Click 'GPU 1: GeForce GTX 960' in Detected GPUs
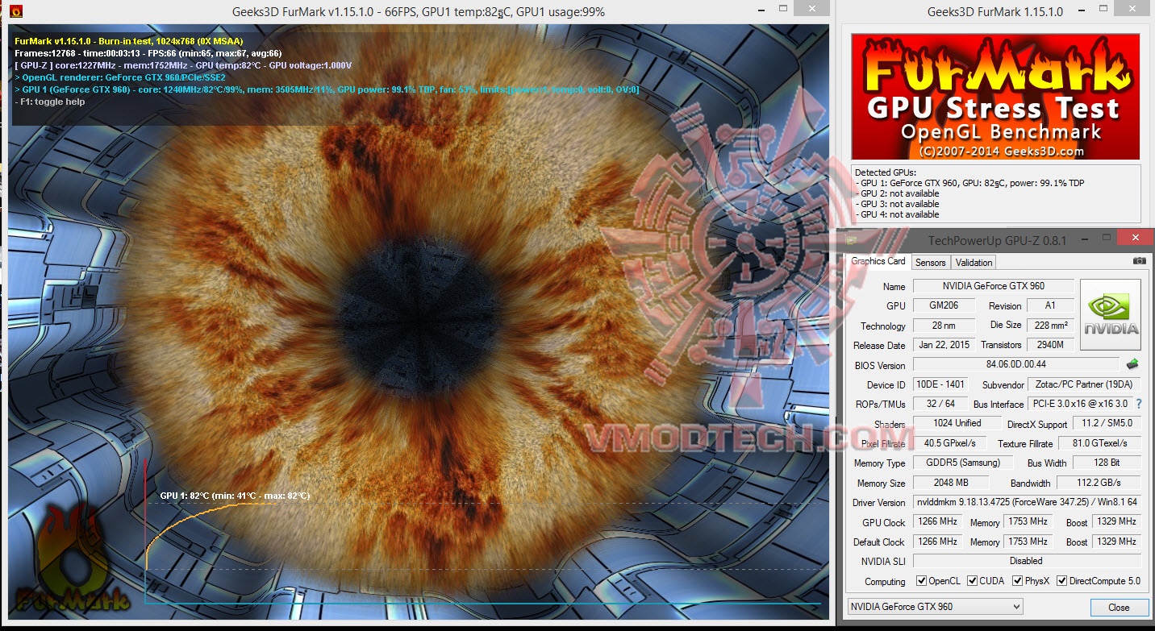Image resolution: width=1155 pixels, height=631 pixels. 969,183
